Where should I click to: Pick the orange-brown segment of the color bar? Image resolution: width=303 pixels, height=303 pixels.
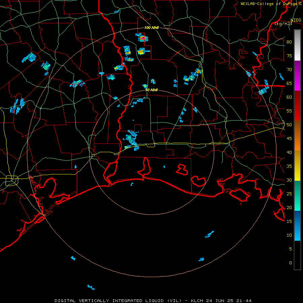point(297,135)
